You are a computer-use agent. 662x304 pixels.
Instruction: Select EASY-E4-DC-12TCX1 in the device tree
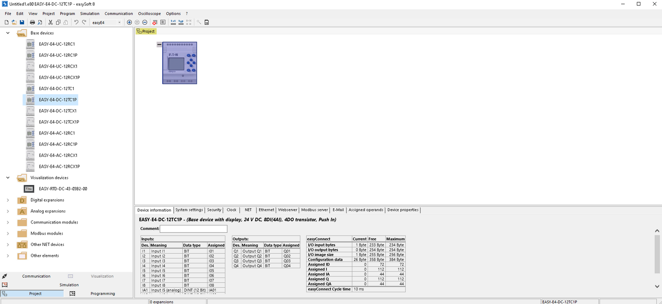(57, 111)
